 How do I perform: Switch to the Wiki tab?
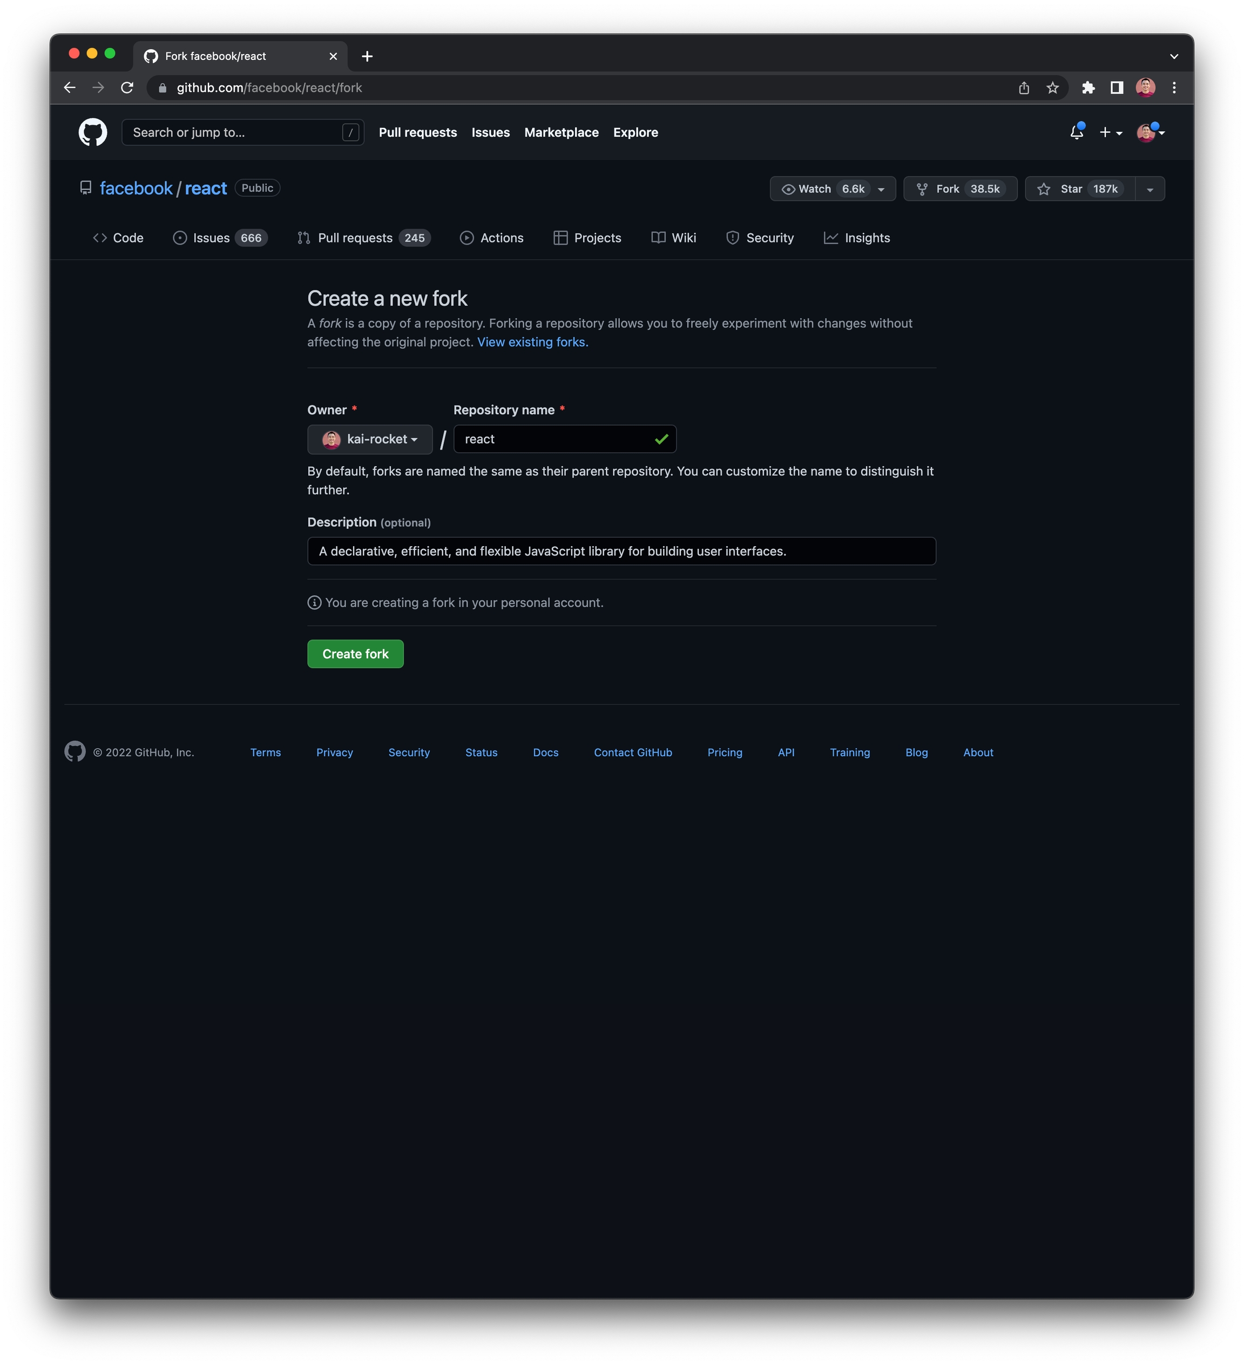click(673, 238)
